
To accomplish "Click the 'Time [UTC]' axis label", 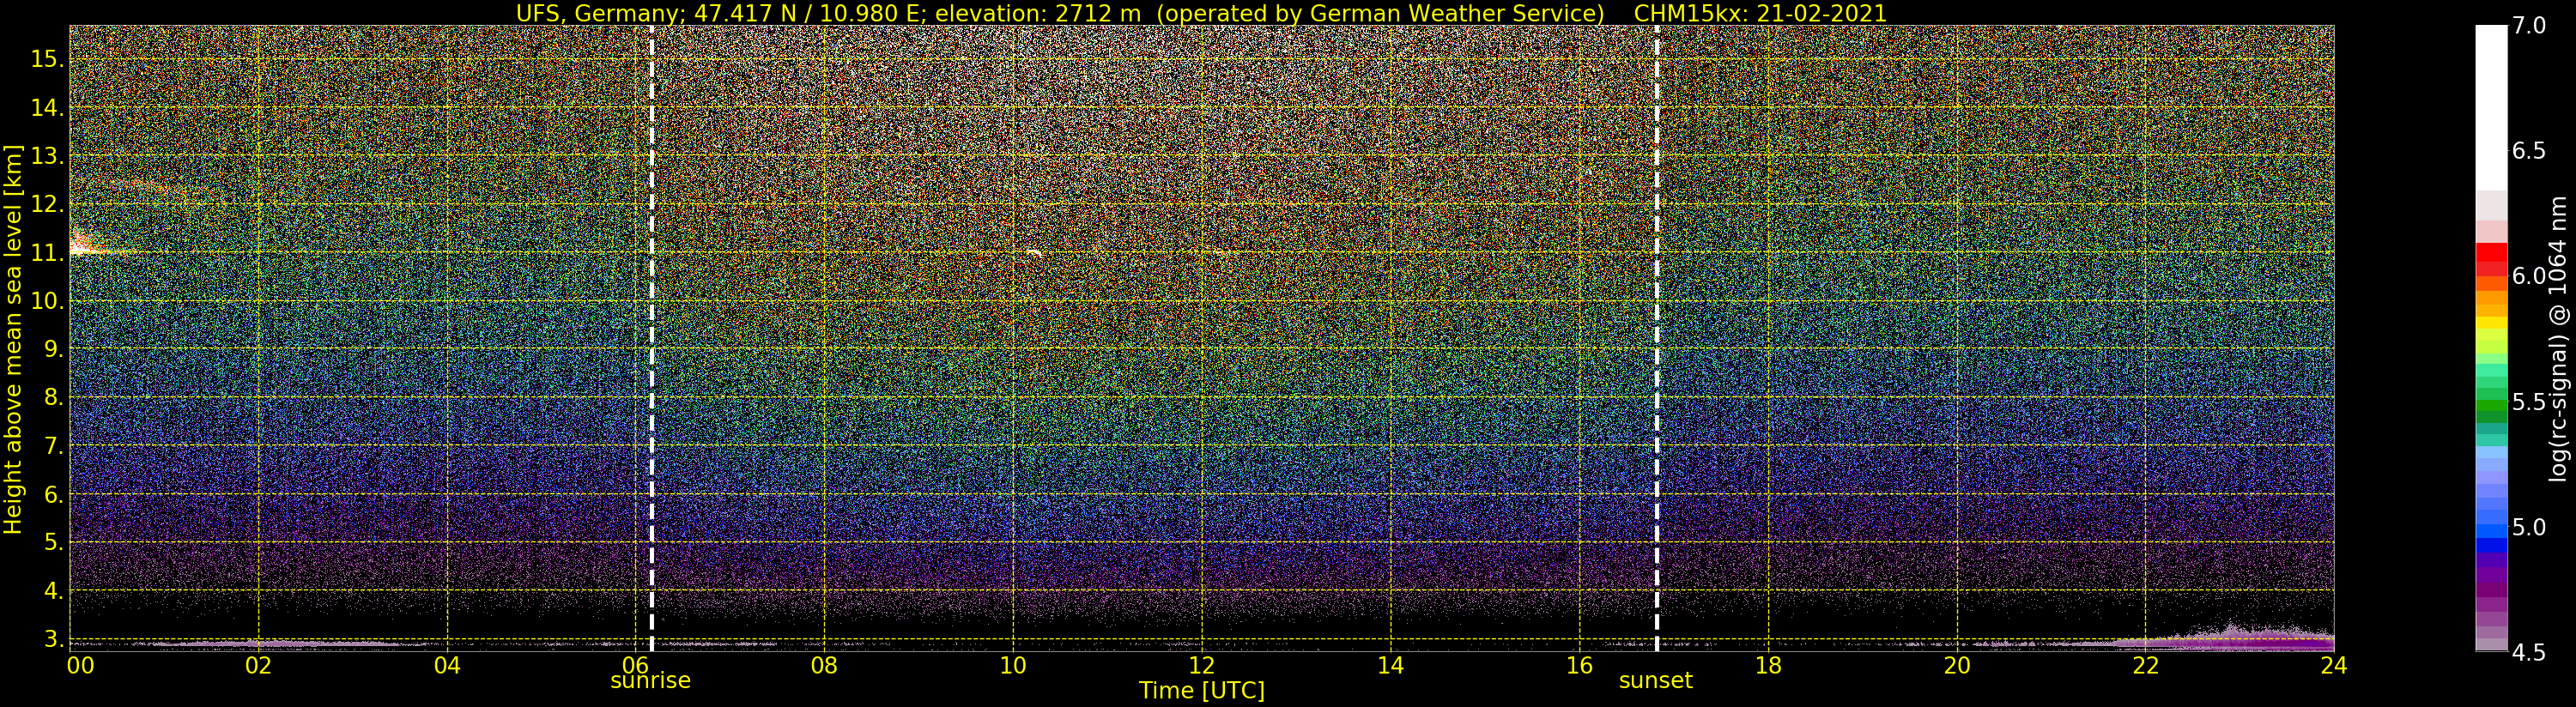I will click(x=1202, y=691).
